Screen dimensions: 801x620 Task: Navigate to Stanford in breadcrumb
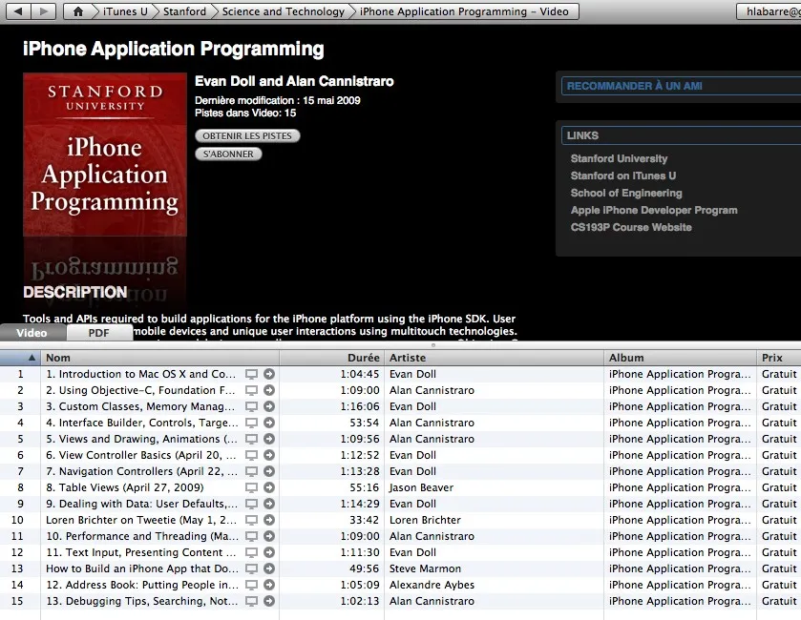pyautogui.click(x=184, y=11)
